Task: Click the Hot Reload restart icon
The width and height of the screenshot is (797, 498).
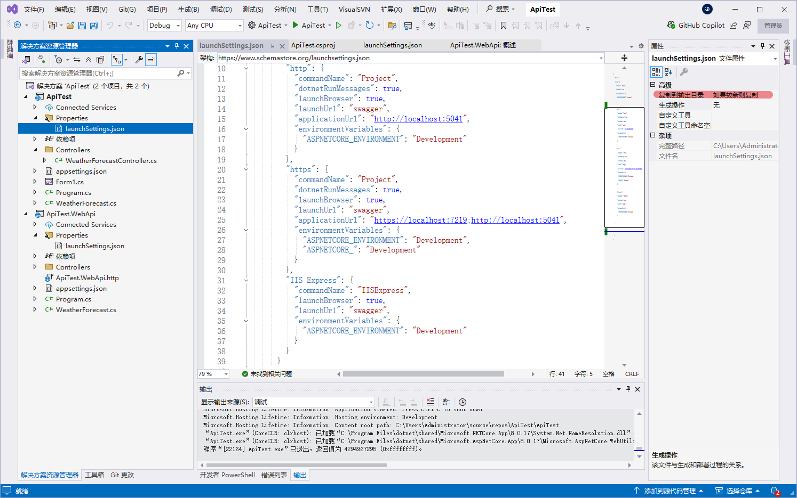Action: click(x=370, y=25)
